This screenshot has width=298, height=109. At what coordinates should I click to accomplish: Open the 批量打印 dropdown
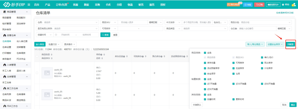[54, 44]
